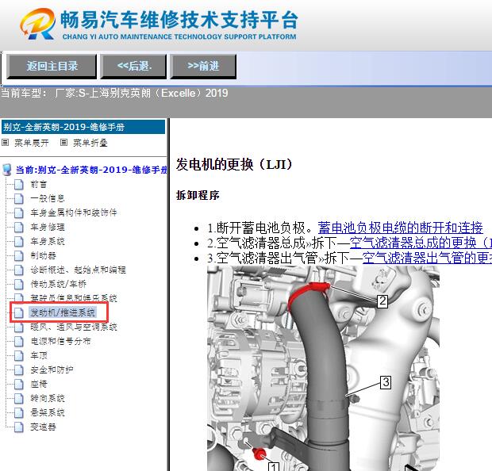492x471 pixels.
Task: Open link 空气滤清器总成的更换
Action: (x=421, y=243)
